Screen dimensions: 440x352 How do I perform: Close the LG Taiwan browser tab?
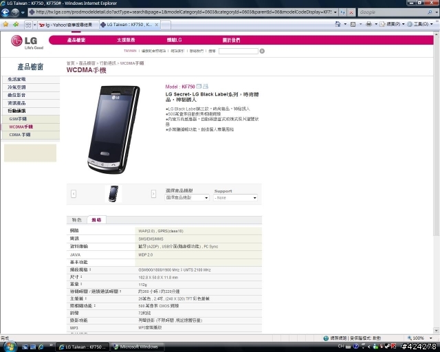click(157, 25)
